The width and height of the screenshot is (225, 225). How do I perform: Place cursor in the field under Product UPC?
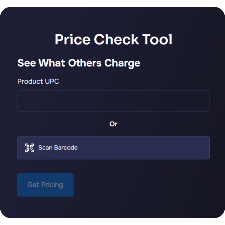113,101
